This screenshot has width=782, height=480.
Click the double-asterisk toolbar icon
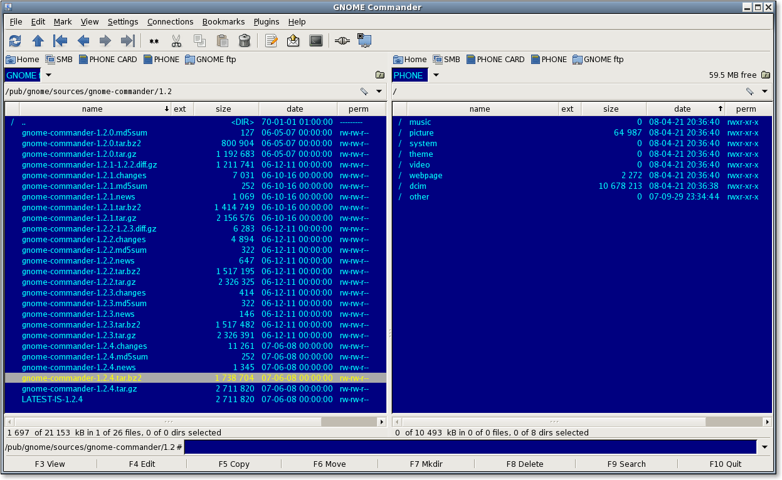(x=154, y=41)
